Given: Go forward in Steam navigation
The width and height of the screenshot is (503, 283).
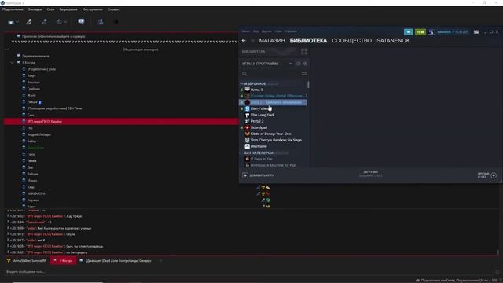Looking at the screenshot, I should [x=252, y=41].
